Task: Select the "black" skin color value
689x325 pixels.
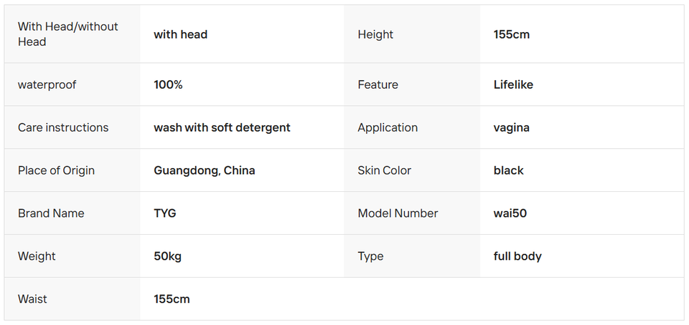Action: [x=508, y=170]
